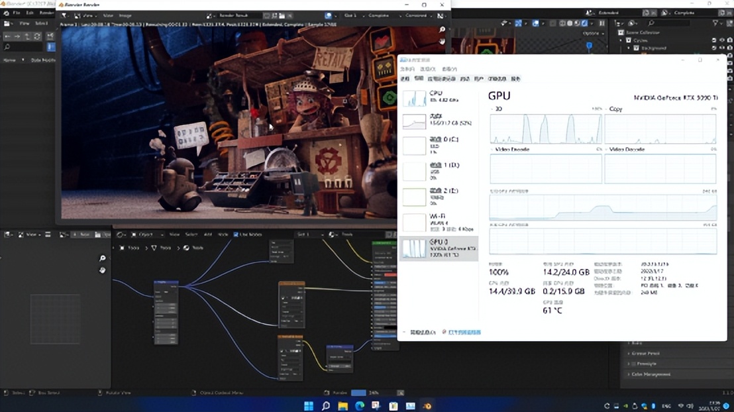
Task: Open File menu in Blender
Action: (x=17, y=13)
